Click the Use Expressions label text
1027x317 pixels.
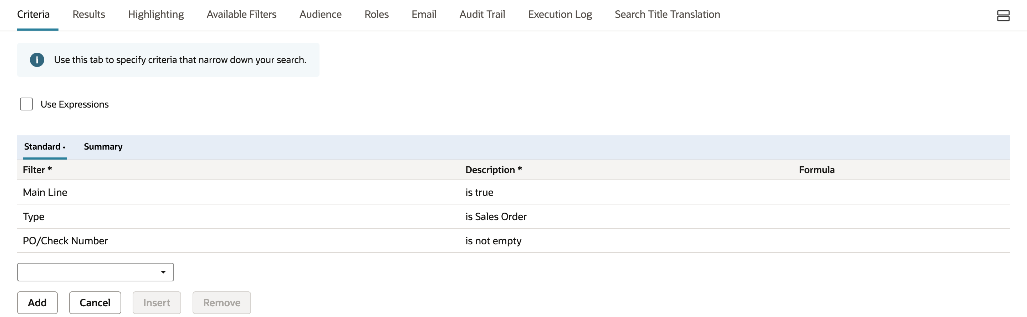click(x=75, y=104)
